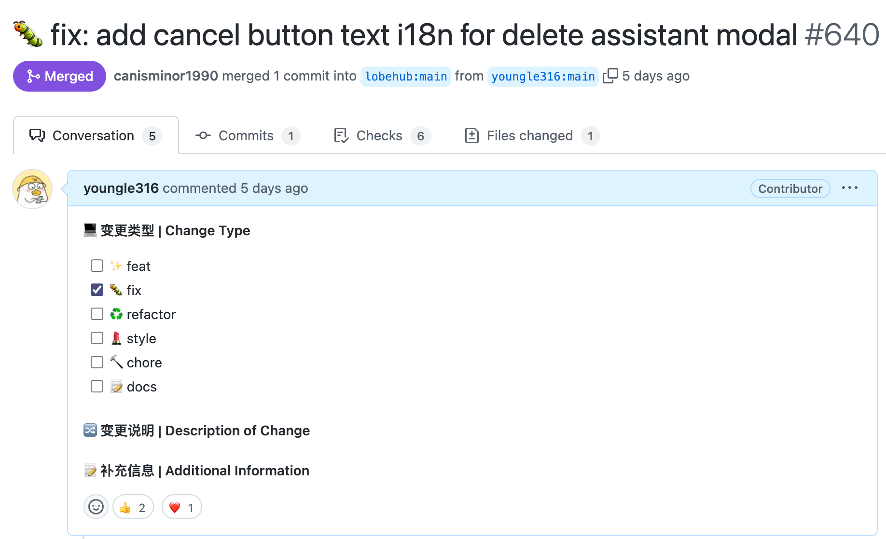Enable the style checkbox
This screenshot has width=886, height=539.
tap(97, 338)
